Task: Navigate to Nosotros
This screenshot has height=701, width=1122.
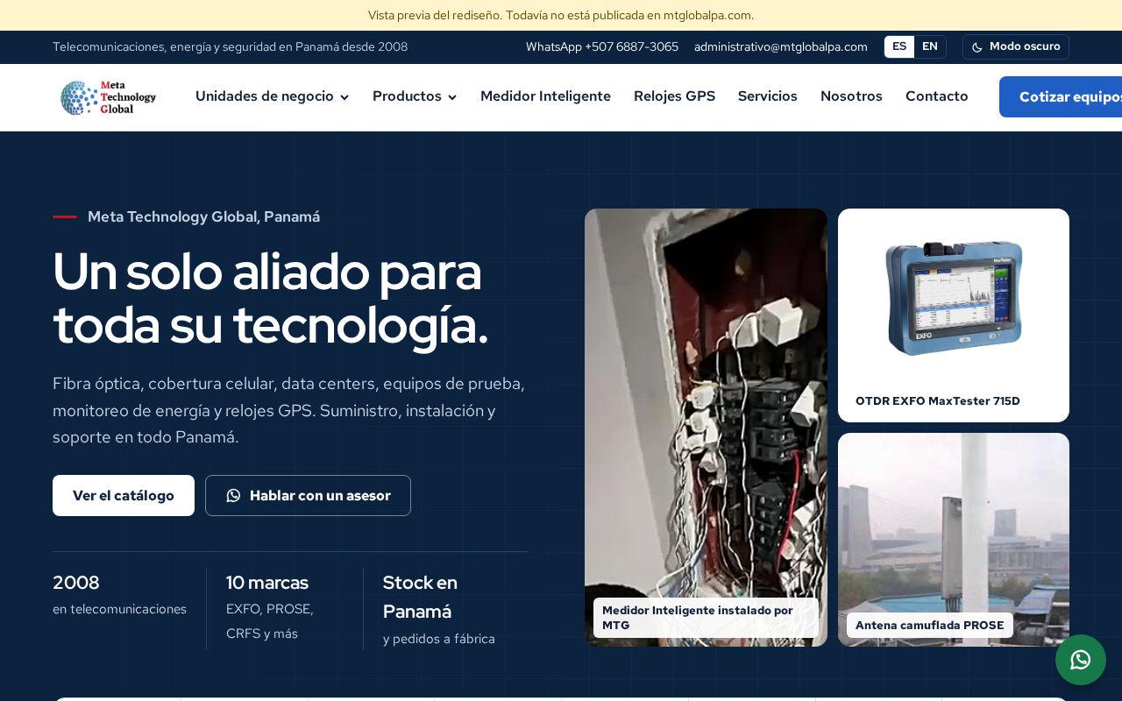Action: (851, 96)
